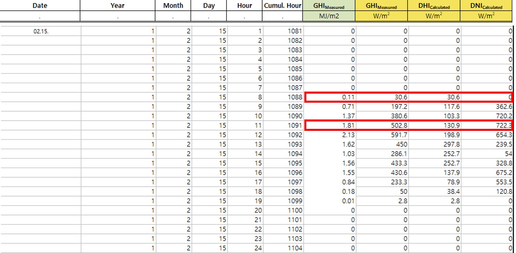Click the DNI Calculated column header
The image size is (516, 253).
coord(486,6)
